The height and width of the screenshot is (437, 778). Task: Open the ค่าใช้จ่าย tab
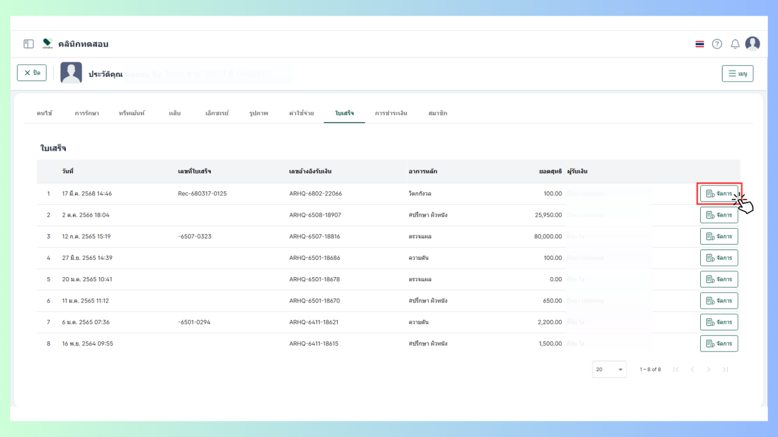click(x=301, y=113)
